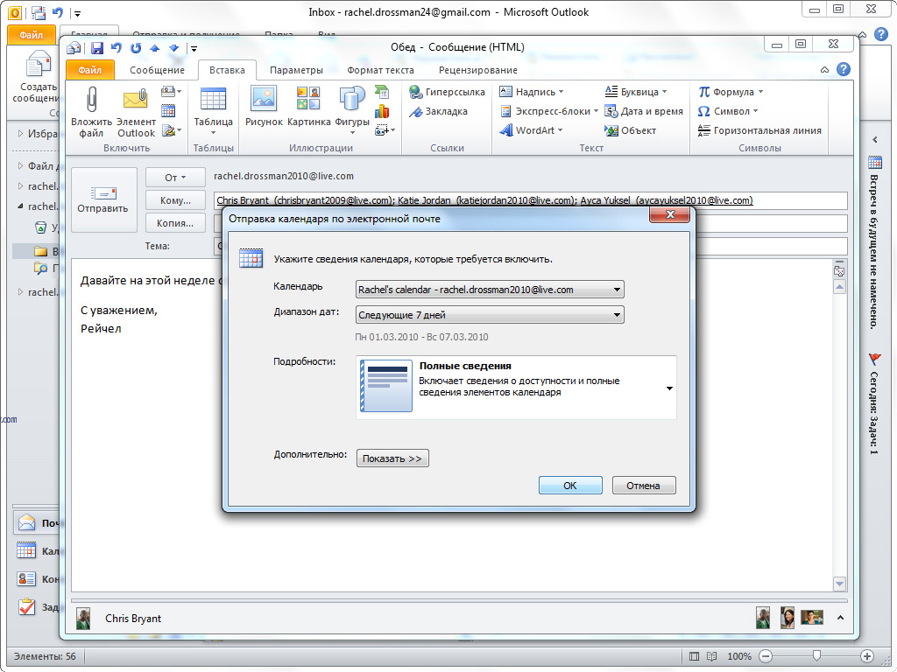Open the Рецензирование tab

point(478,70)
